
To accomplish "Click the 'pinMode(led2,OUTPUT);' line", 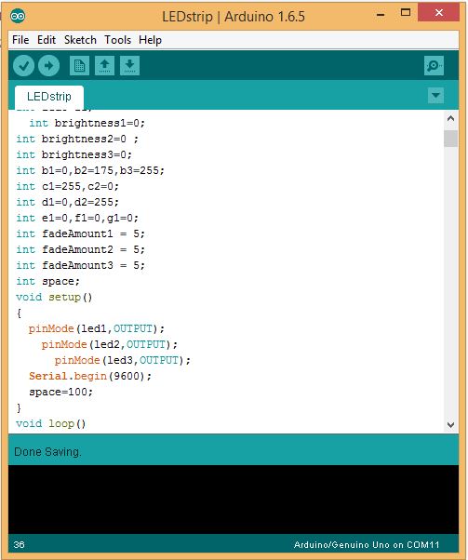I will 109,344.
